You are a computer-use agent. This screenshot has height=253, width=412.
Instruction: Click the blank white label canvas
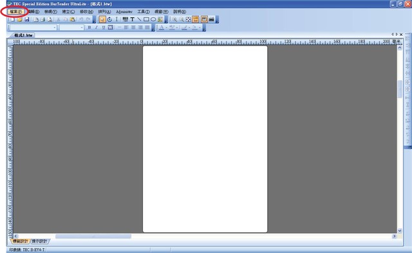click(205, 139)
